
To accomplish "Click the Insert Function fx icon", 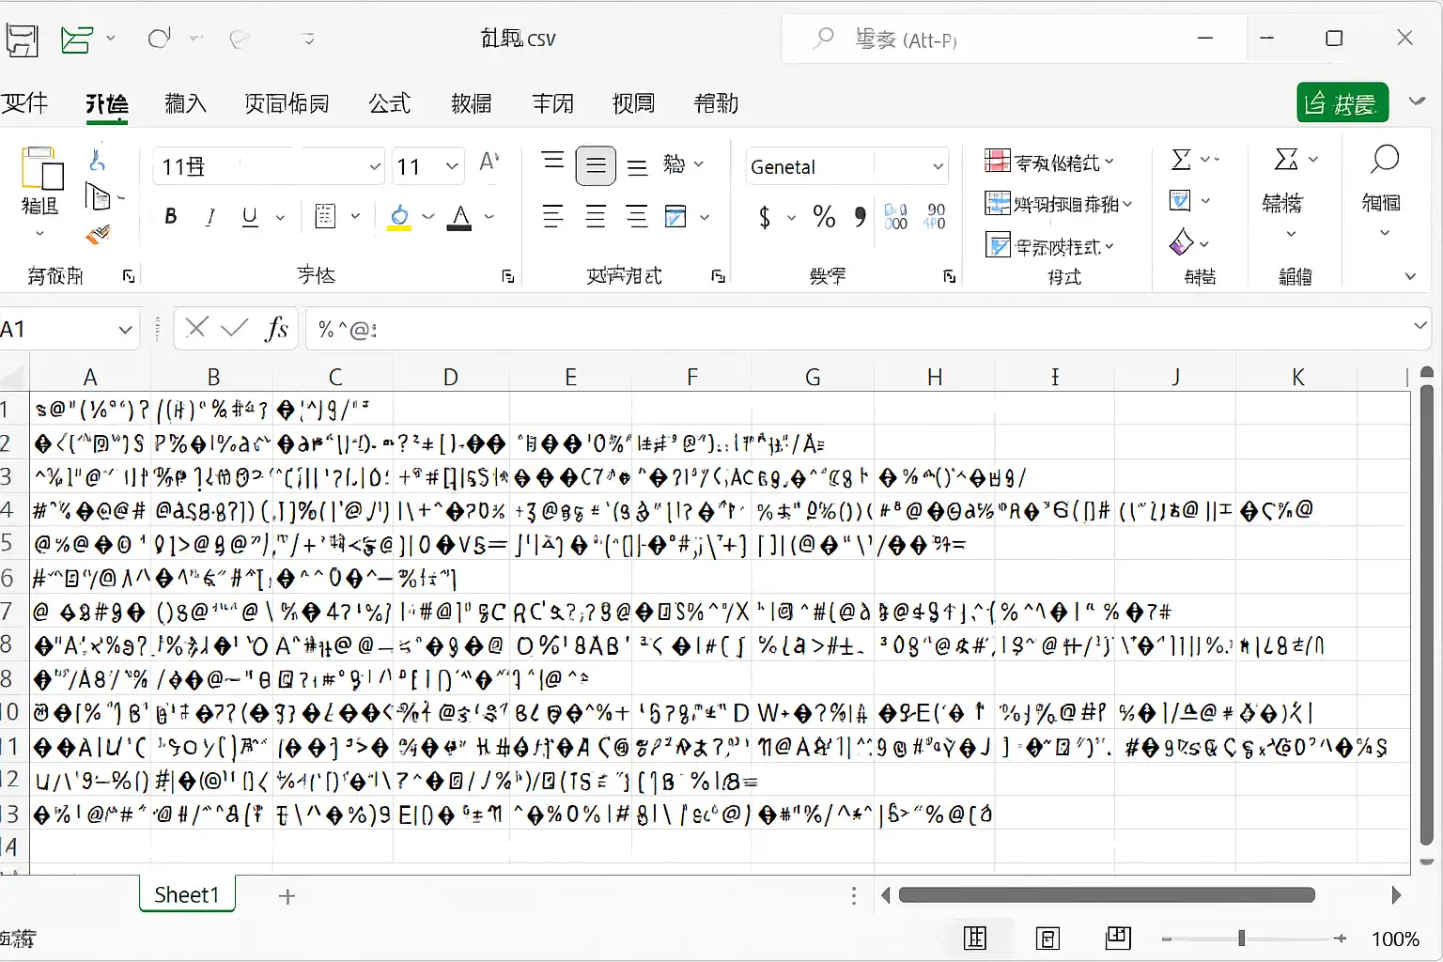I will 276,329.
